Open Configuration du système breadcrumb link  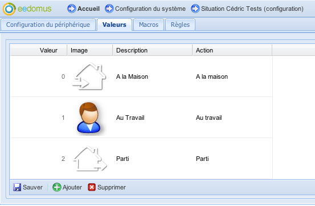click(x=150, y=9)
